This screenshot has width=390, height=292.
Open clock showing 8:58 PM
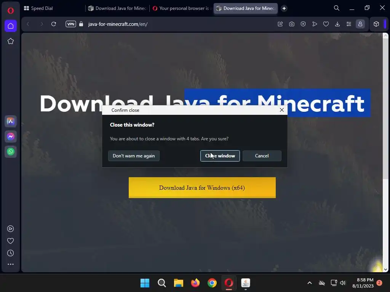pyautogui.click(x=363, y=283)
